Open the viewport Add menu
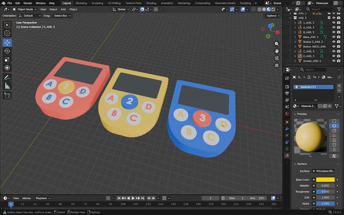 63,9
